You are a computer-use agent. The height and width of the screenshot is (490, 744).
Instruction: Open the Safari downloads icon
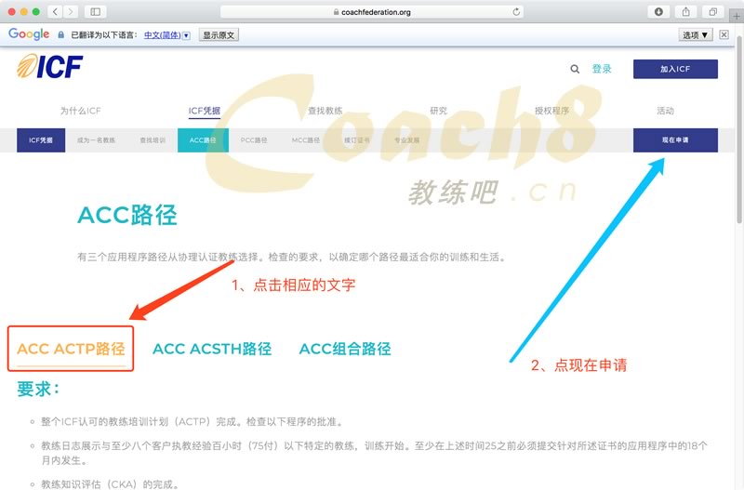tap(658, 11)
